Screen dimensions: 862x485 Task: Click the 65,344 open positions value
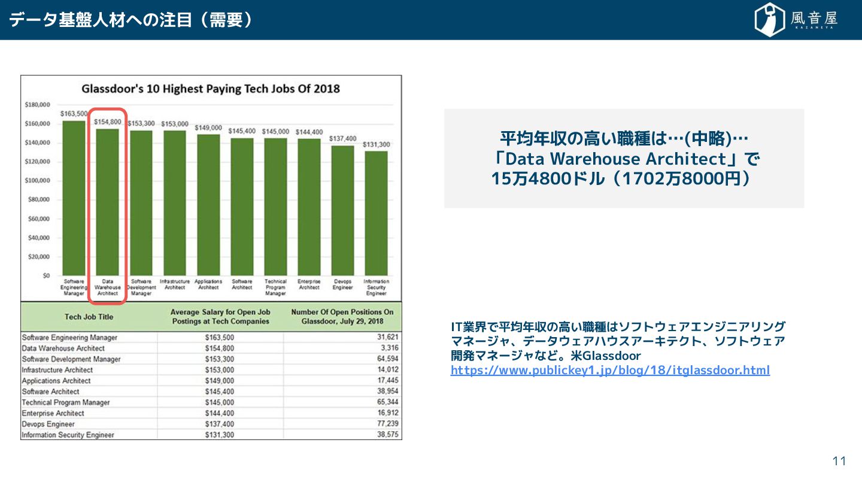coord(388,402)
